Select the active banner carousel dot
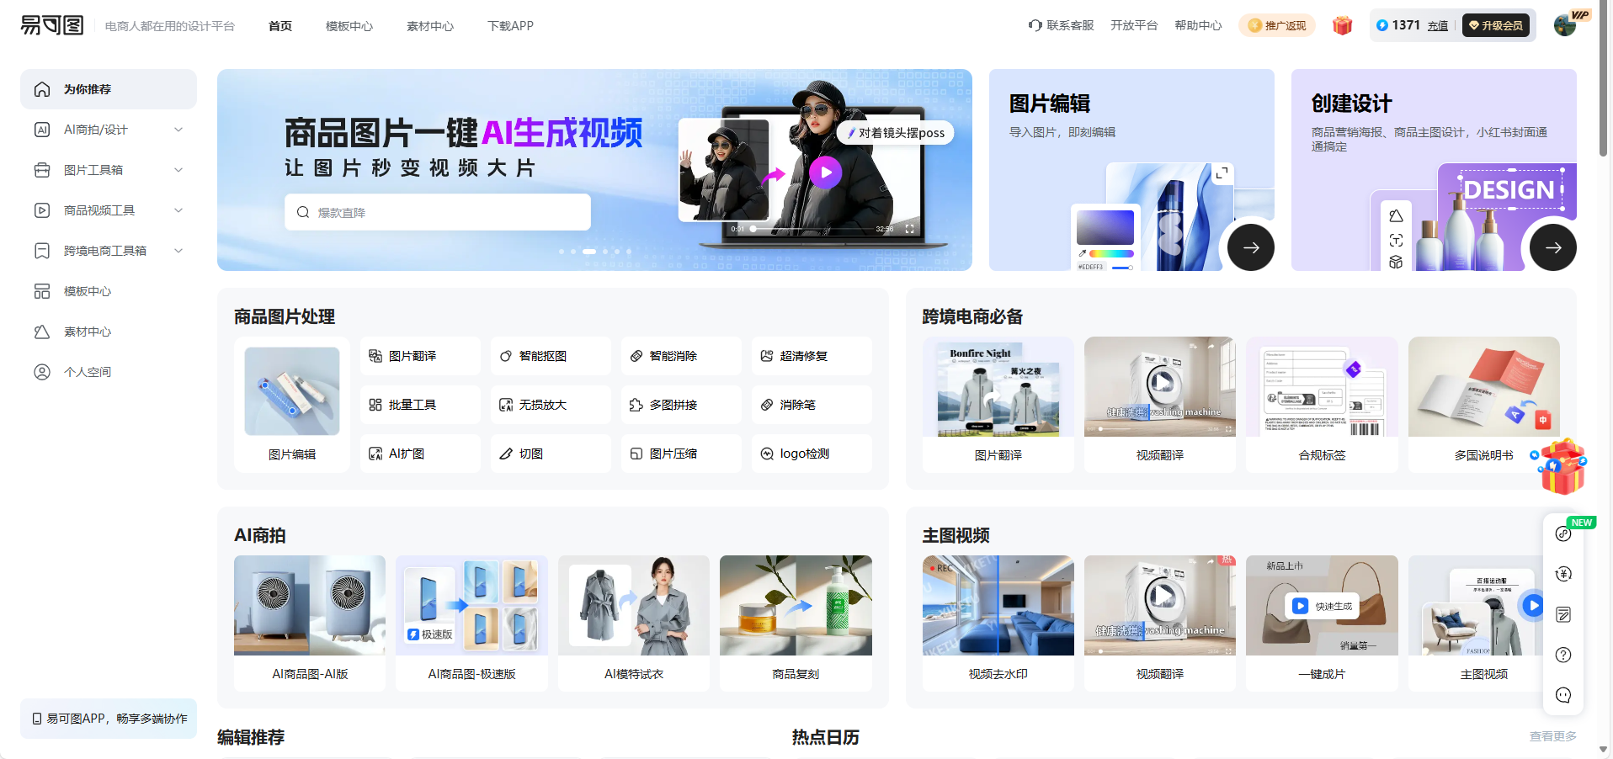Viewport: 1613px width, 759px height. point(589,252)
